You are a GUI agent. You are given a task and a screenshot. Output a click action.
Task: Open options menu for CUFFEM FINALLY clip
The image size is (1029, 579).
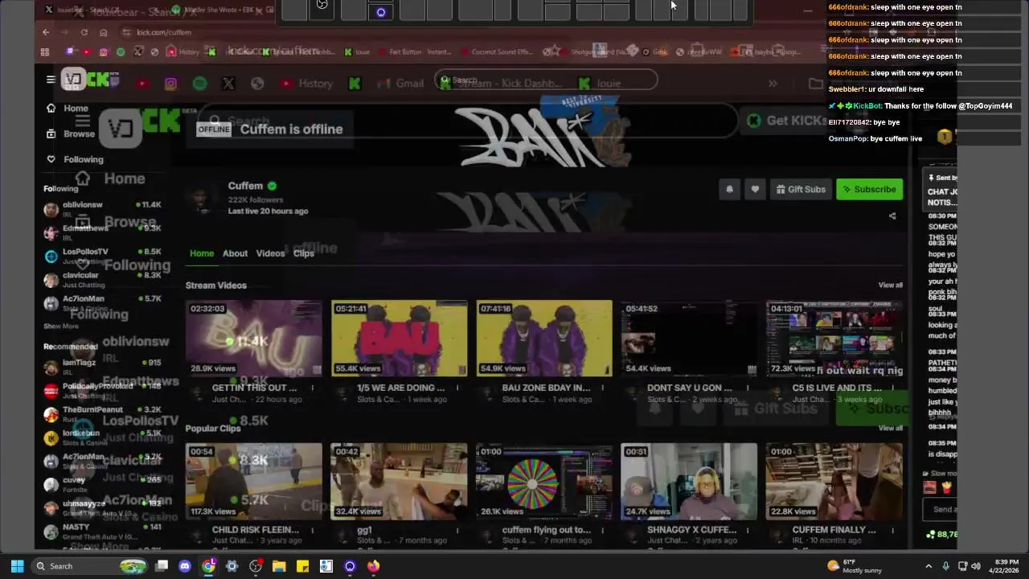pos(892,530)
